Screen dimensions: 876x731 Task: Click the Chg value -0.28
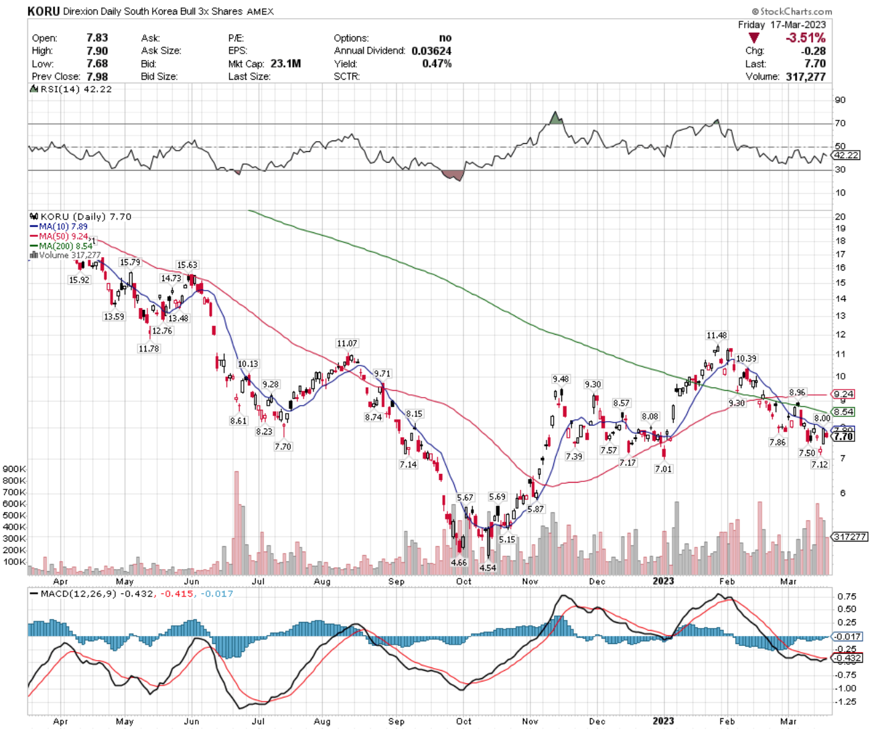(x=814, y=51)
